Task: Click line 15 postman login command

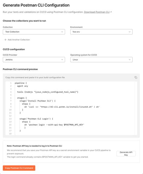Action: (54, 125)
